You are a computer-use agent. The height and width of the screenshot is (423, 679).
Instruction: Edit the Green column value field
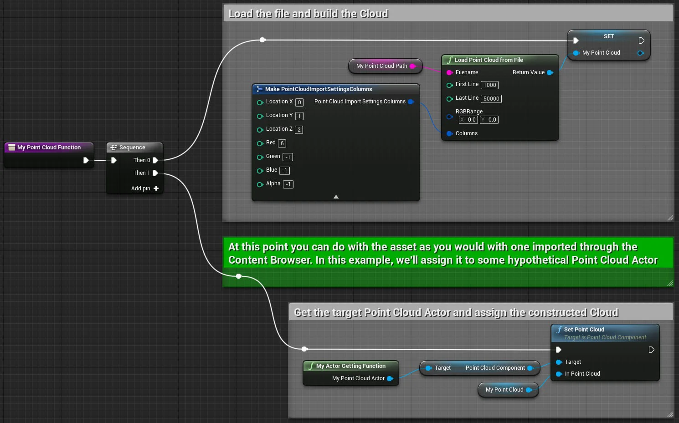click(x=288, y=157)
